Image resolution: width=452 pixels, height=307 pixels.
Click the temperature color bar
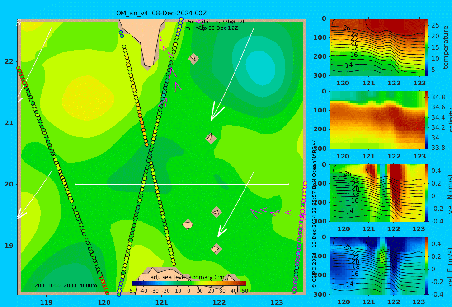[427, 47]
